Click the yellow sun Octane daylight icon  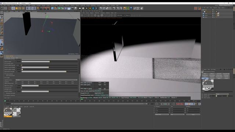click(x=90, y=8)
